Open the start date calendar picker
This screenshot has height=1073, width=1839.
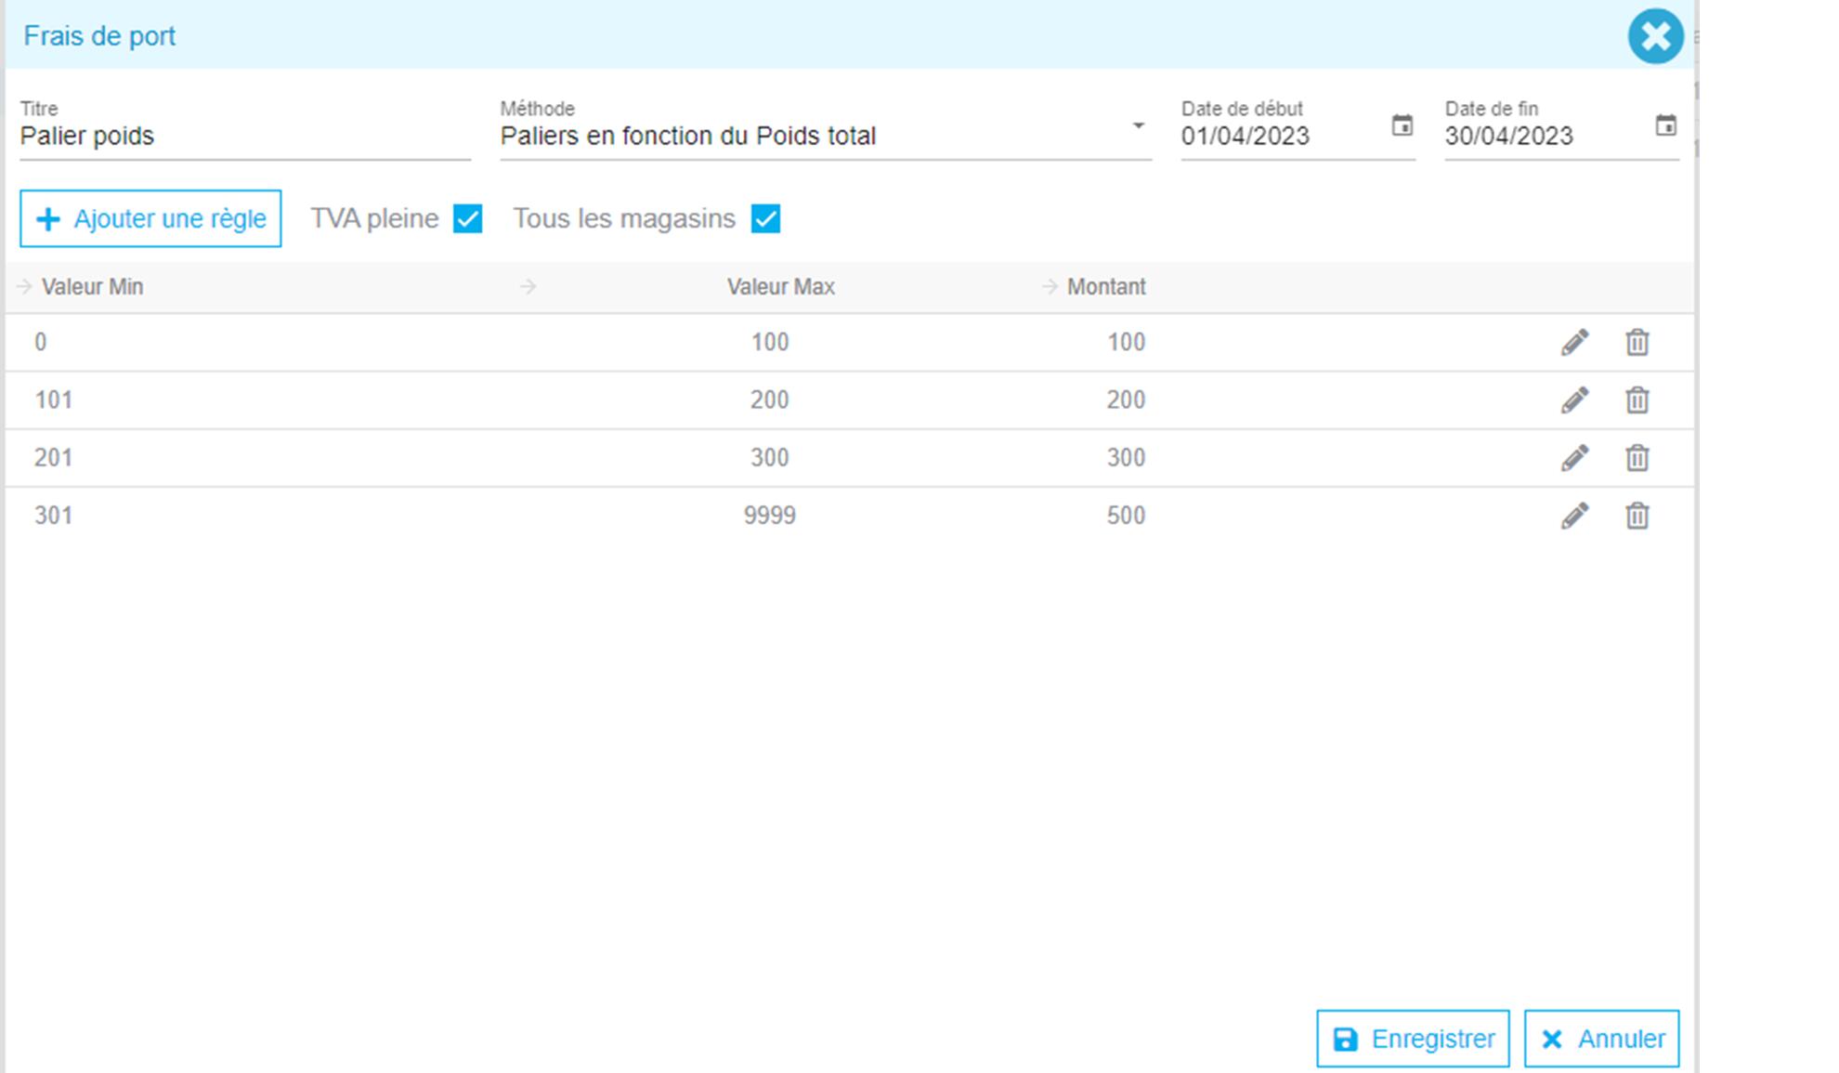click(1402, 125)
